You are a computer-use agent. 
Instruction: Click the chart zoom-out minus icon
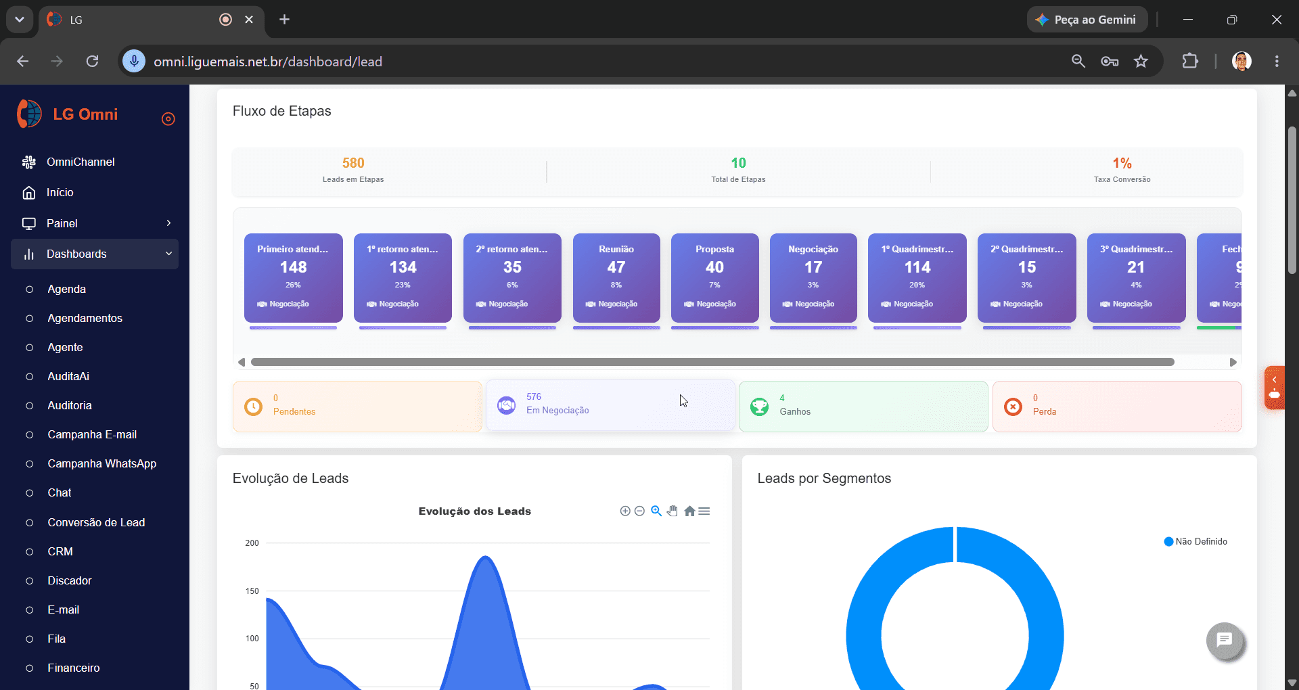click(639, 511)
